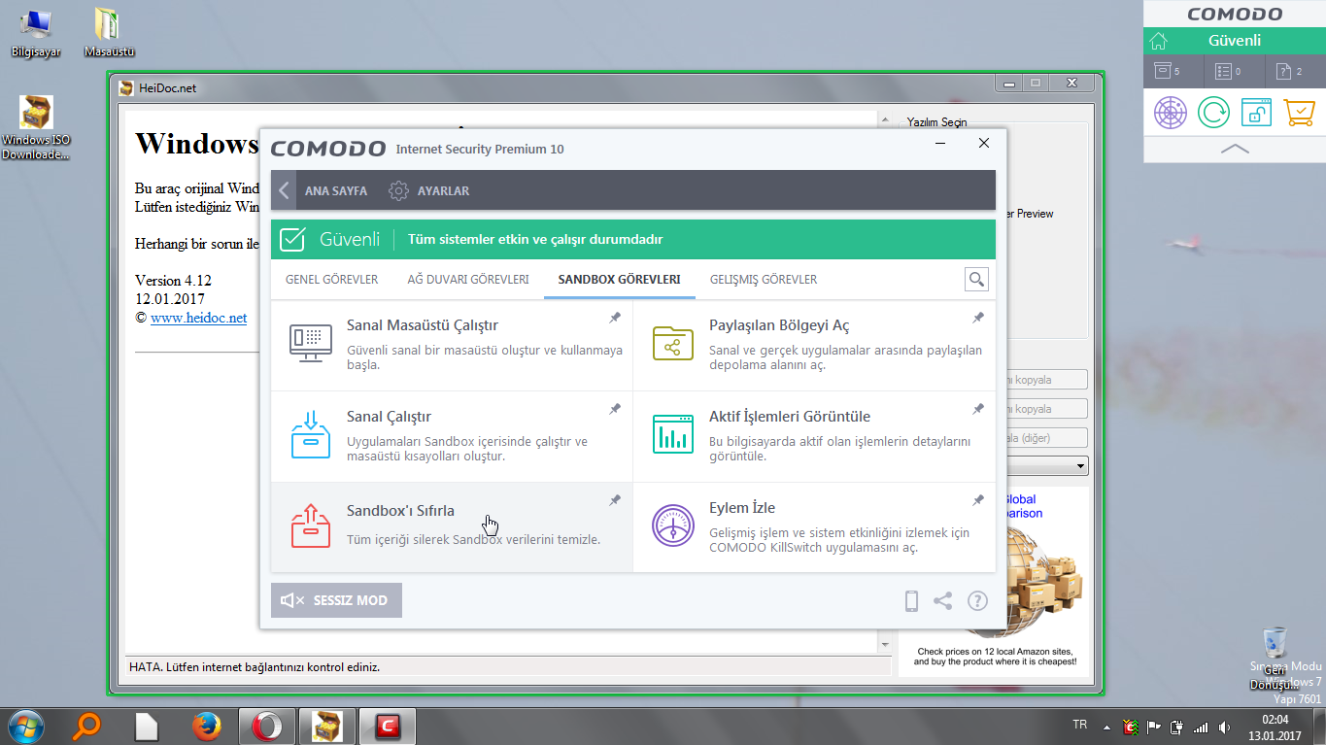Open help question mark icon
Viewport: 1326px width, 745px height.
point(977,601)
